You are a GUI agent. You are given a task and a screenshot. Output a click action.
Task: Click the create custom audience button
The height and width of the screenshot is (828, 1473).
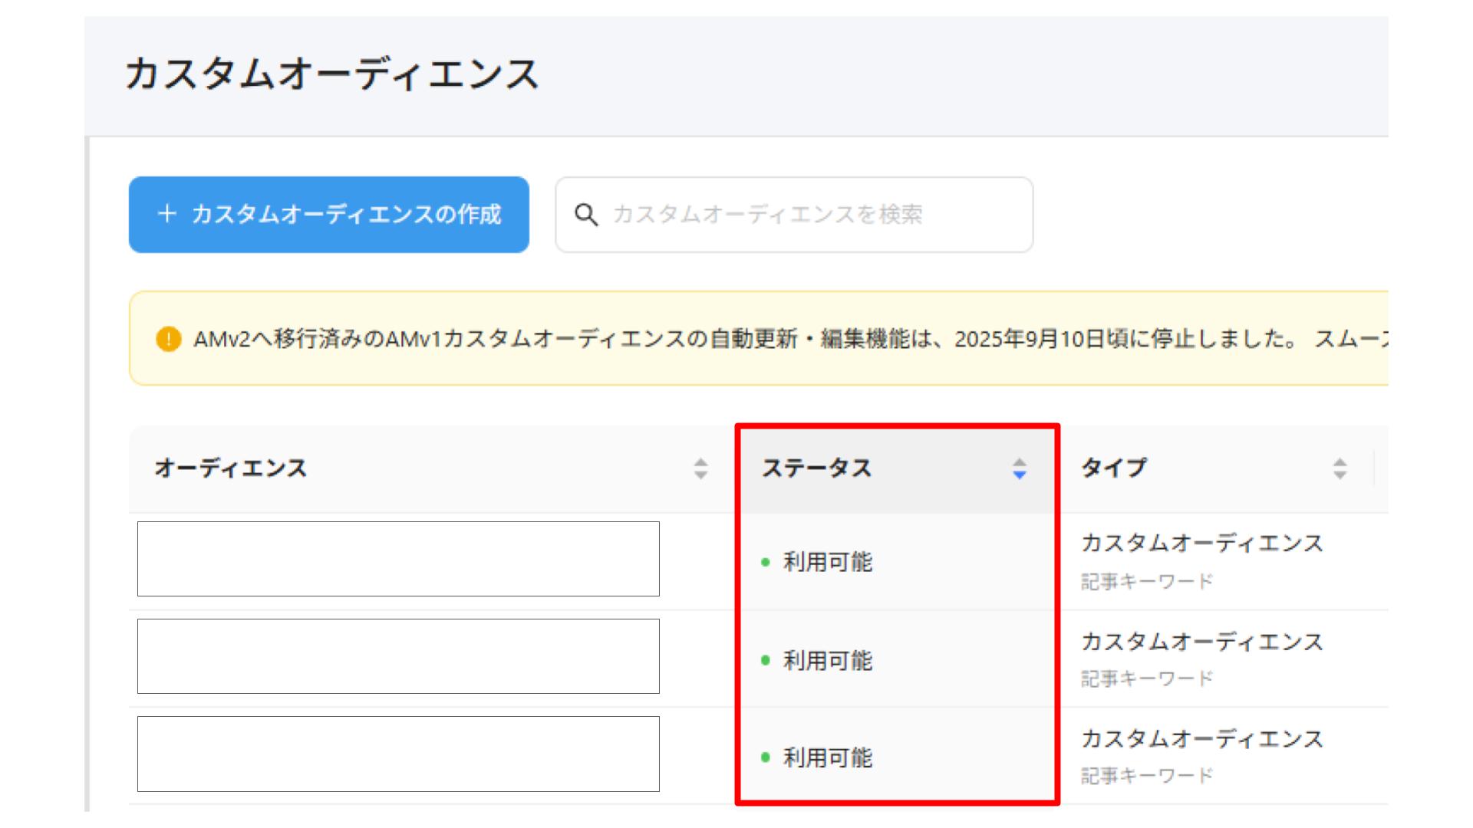point(328,215)
